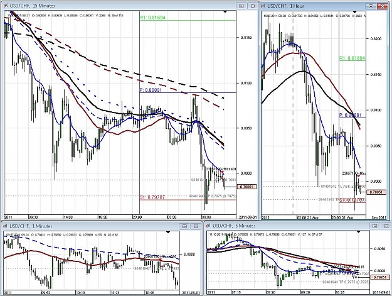Close the USD/CHF 5 Minutes chart window
Screen dimensions: 392x296
click(386, 226)
